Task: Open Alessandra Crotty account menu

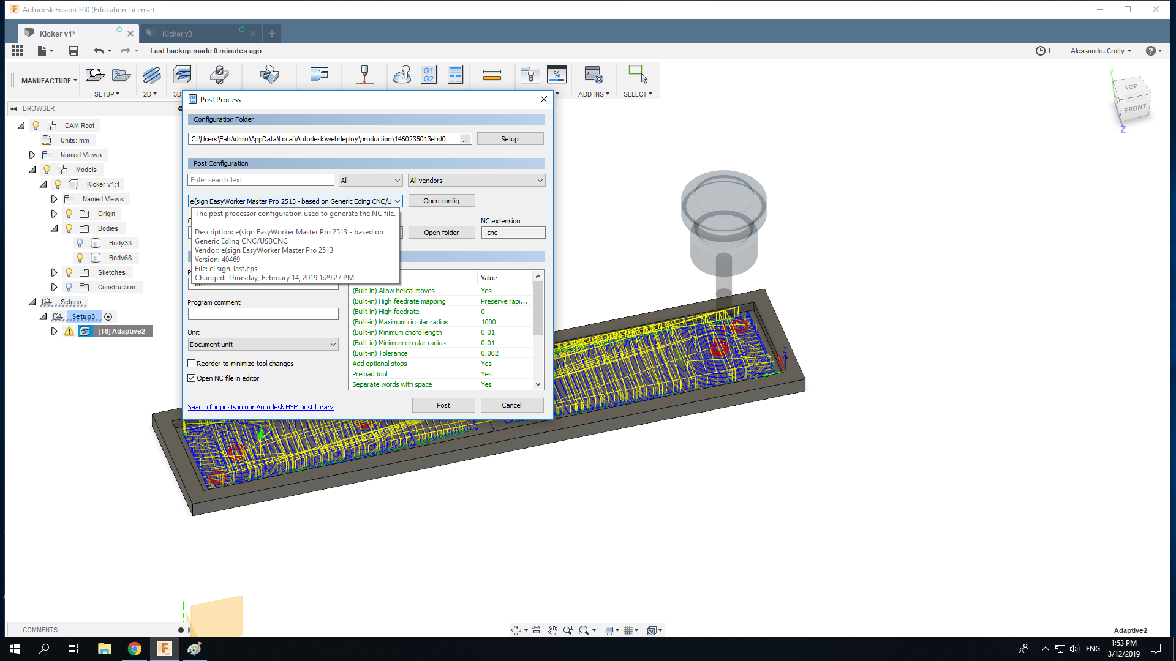Action: (1101, 51)
